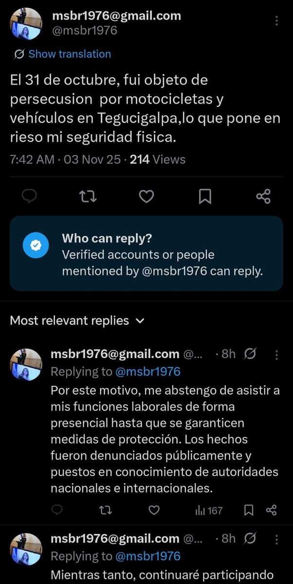Open the main post author's profile picture

coord(26,23)
